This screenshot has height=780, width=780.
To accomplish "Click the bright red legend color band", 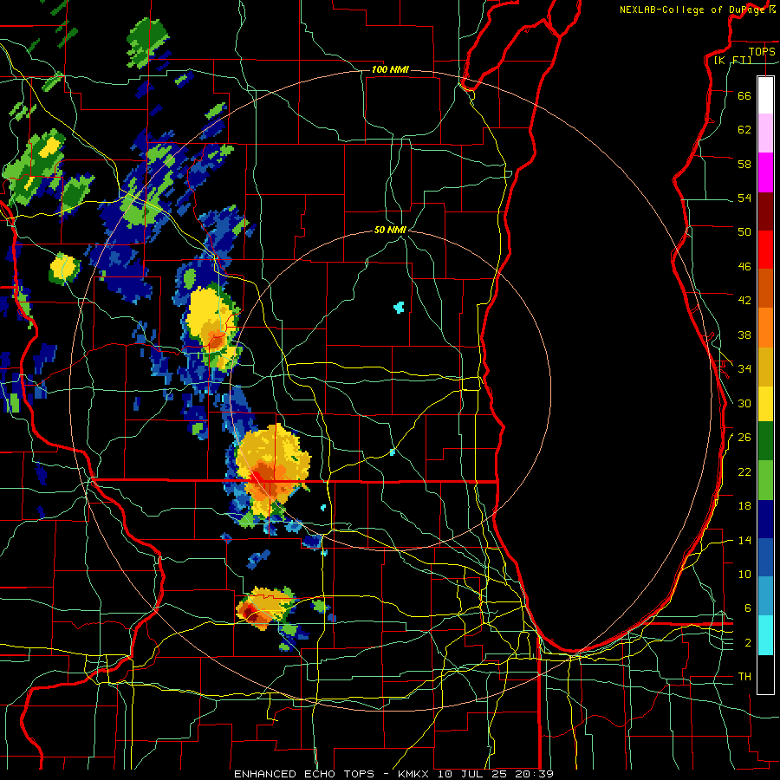I will click(765, 250).
